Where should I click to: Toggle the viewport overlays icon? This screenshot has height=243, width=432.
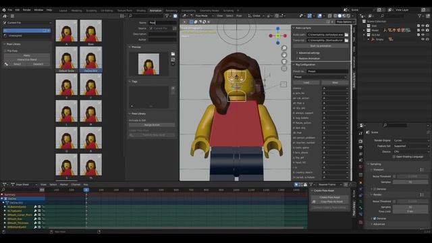[319, 16]
